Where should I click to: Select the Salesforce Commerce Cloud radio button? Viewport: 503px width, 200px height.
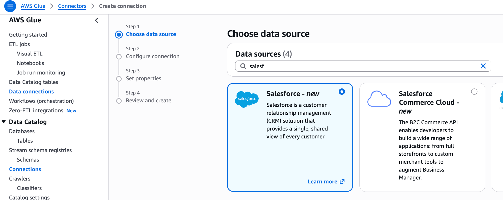pos(474,92)
